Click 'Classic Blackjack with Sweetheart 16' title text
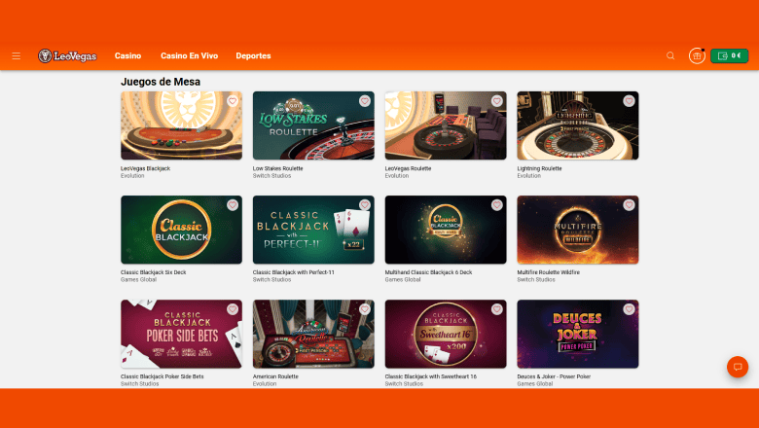The height and width of the screenshot is (428, 759). (x=431, y=376)
